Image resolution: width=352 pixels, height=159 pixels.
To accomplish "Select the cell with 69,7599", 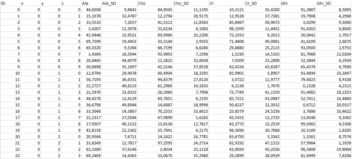I will 91,41.
